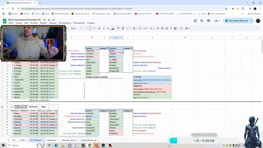Open text rotation dropdown
The height and width of the screenshot is (148, 263).
pos(152,28)
